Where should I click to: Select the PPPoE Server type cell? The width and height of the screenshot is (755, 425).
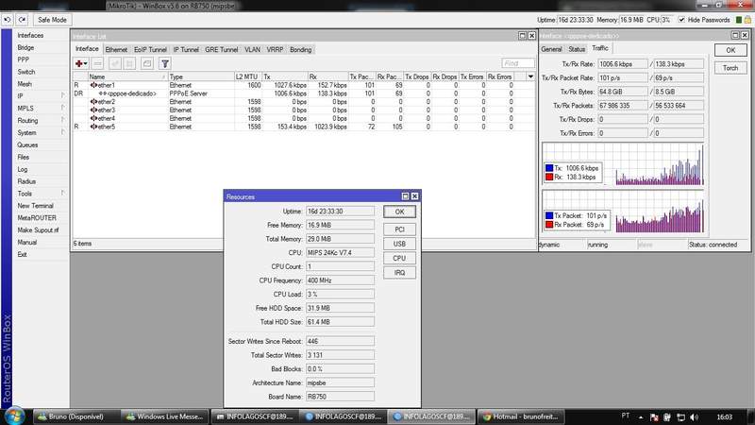tap(188, 93)
